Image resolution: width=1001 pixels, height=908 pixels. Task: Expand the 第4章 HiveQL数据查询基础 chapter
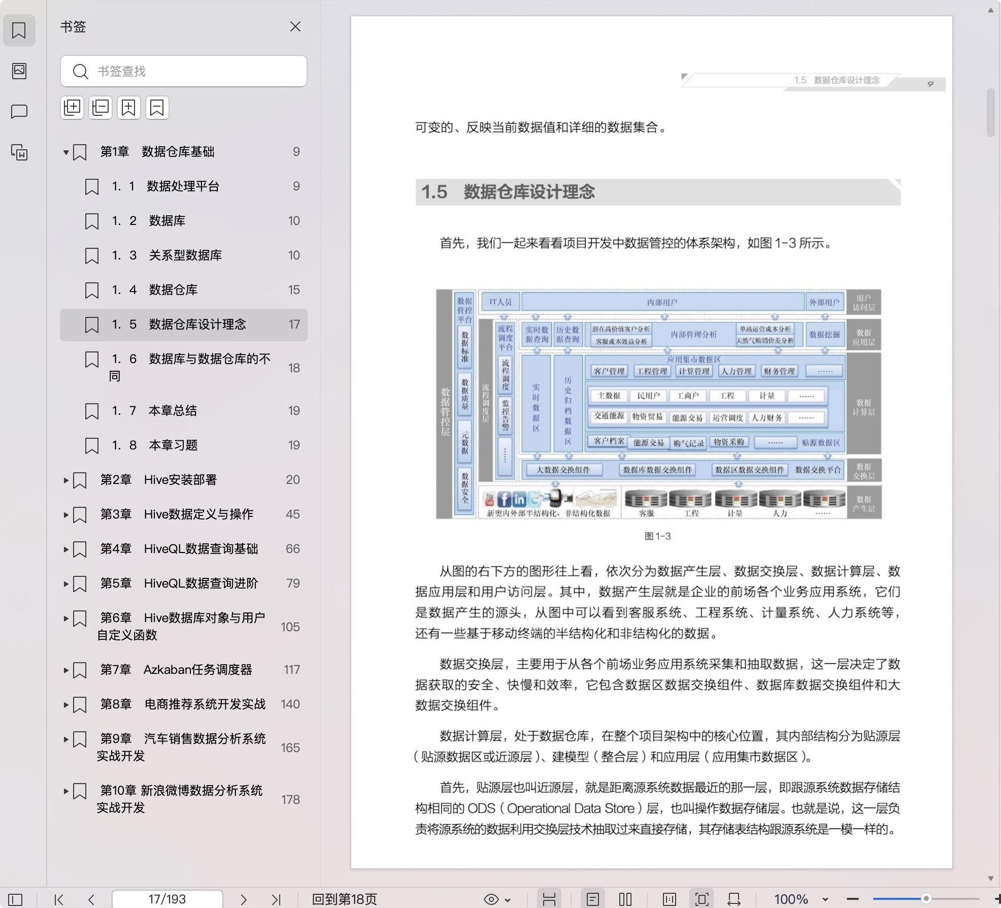pos(66,549)
